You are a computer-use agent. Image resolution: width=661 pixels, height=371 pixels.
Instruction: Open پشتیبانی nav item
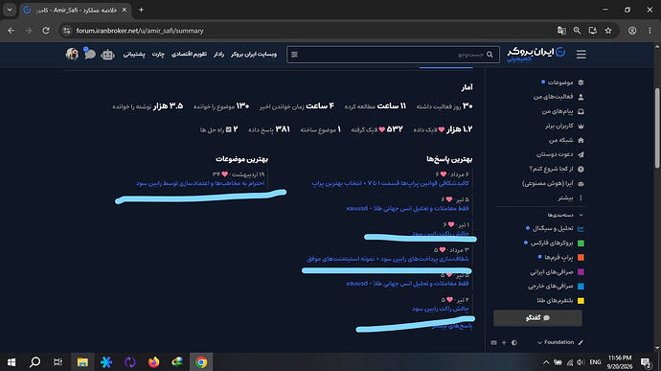(134, 55)
